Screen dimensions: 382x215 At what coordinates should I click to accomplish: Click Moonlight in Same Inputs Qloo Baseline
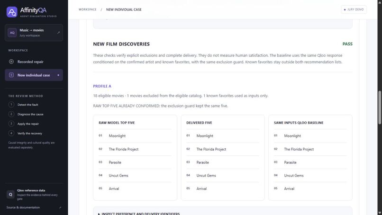292,136
